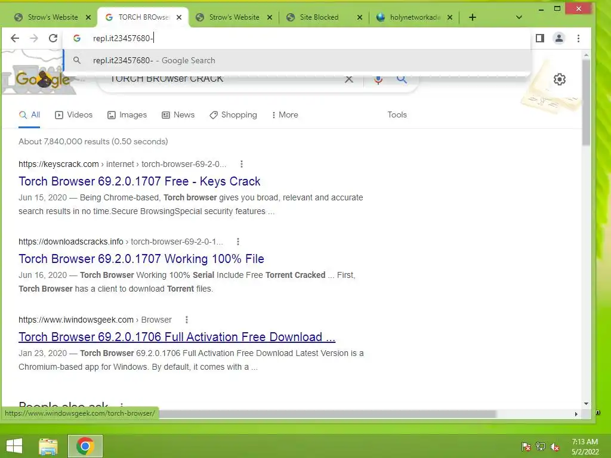Click the Chrome taskbar icon
The height and width of the screenshot is (458, 611).
85,446
